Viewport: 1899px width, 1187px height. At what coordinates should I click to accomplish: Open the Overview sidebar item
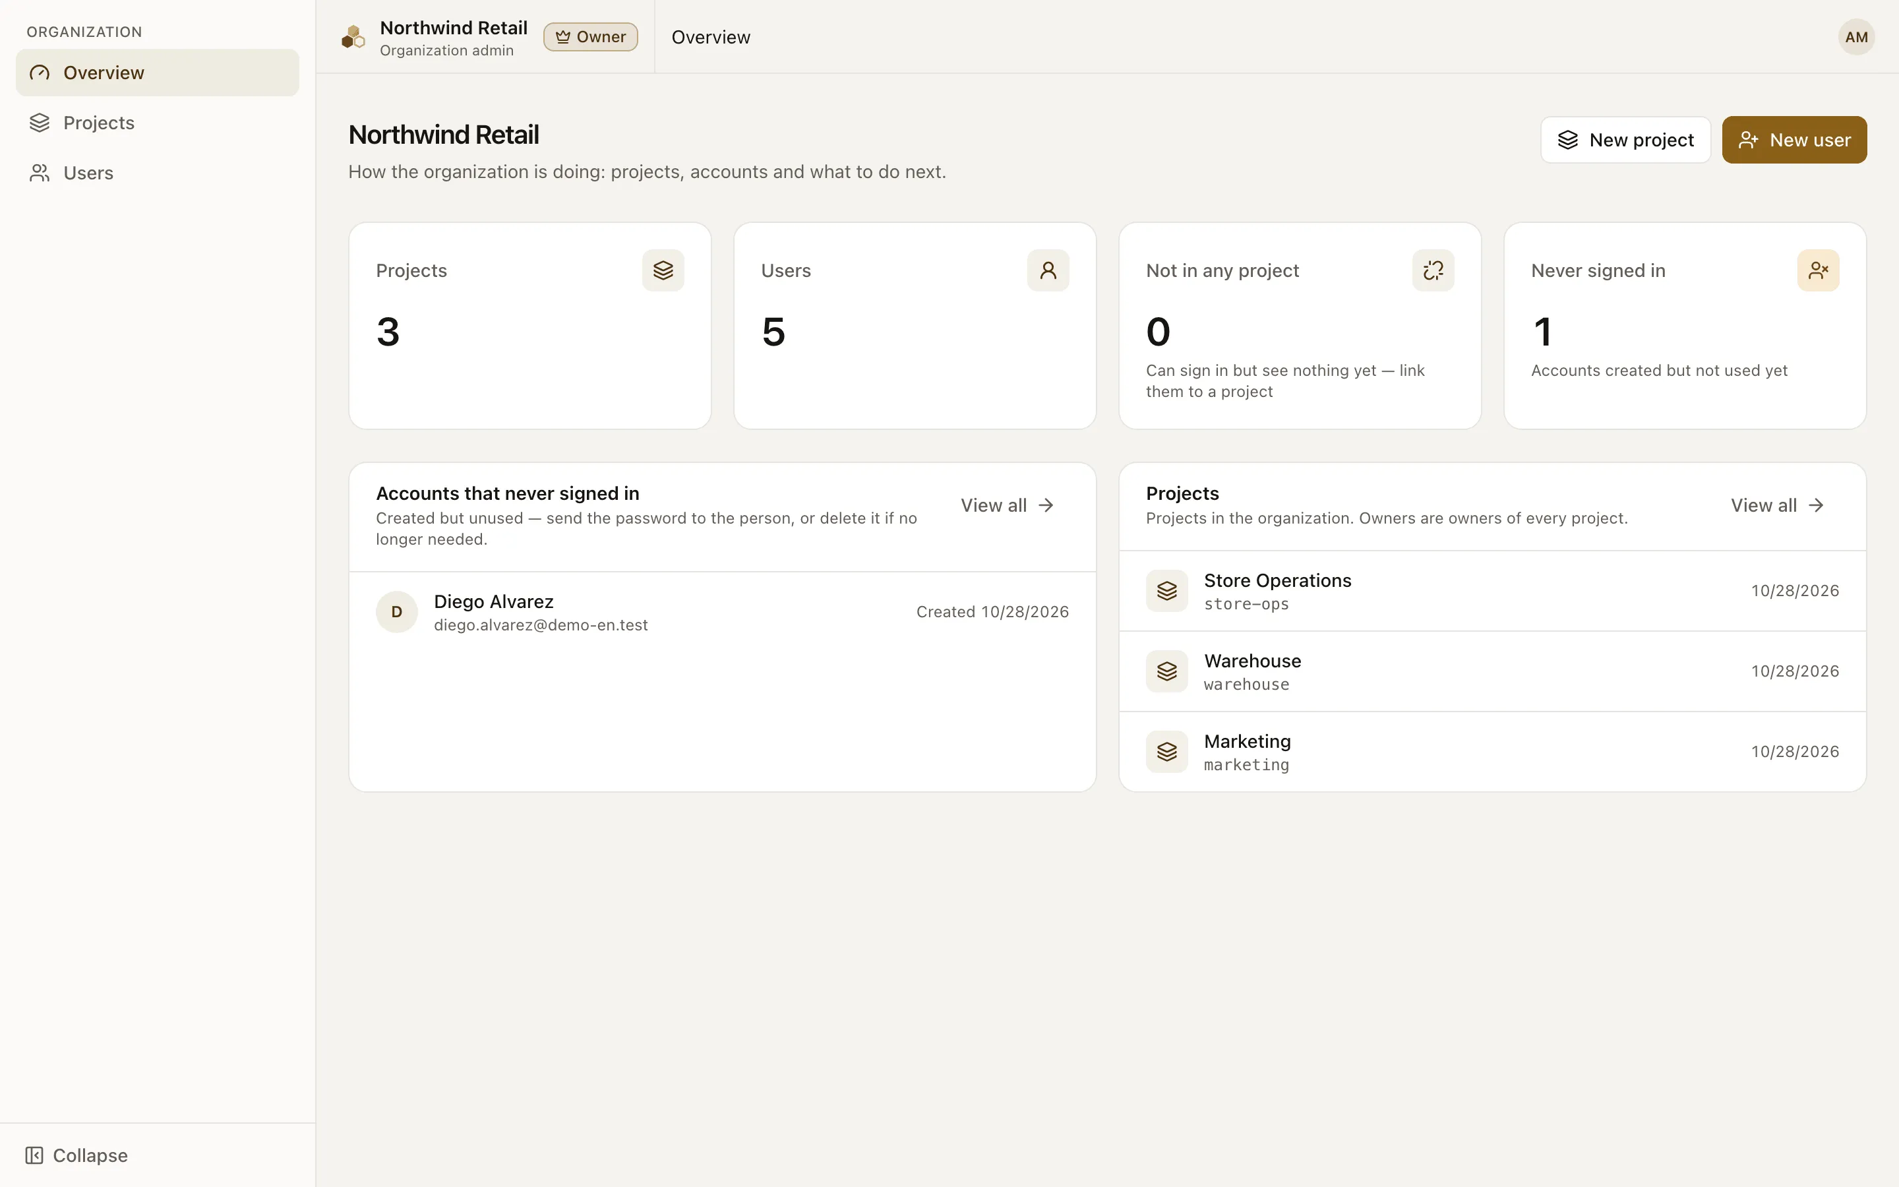click(157, 73)
